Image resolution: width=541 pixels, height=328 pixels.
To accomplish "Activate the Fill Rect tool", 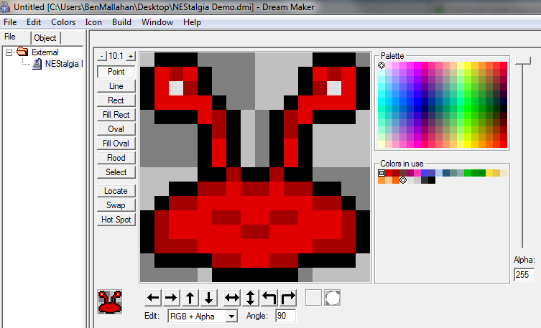I will click(x=116, y=115).
